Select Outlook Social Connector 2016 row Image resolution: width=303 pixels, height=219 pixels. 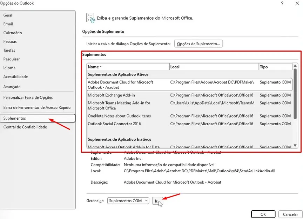[x=190, y=124]
